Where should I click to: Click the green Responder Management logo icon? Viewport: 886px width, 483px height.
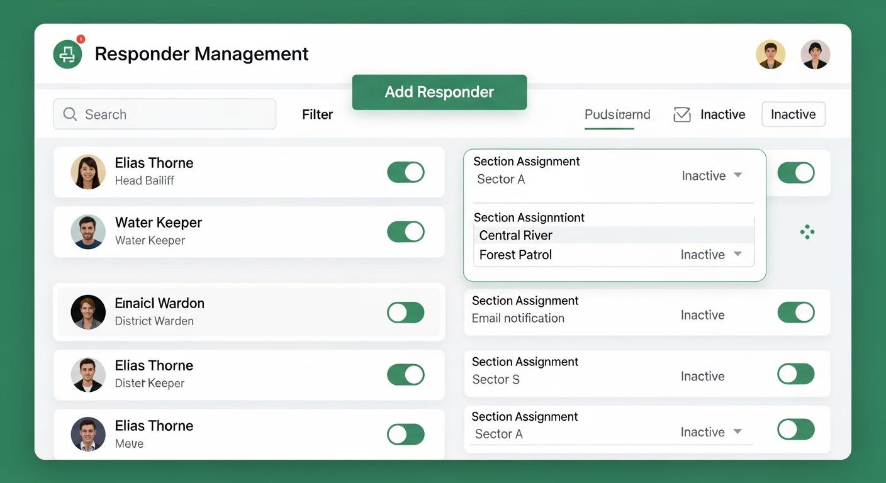(x=67, y=54)
